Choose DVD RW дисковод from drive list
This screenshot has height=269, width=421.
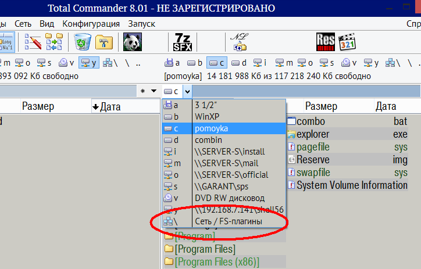tap(224, 198)
